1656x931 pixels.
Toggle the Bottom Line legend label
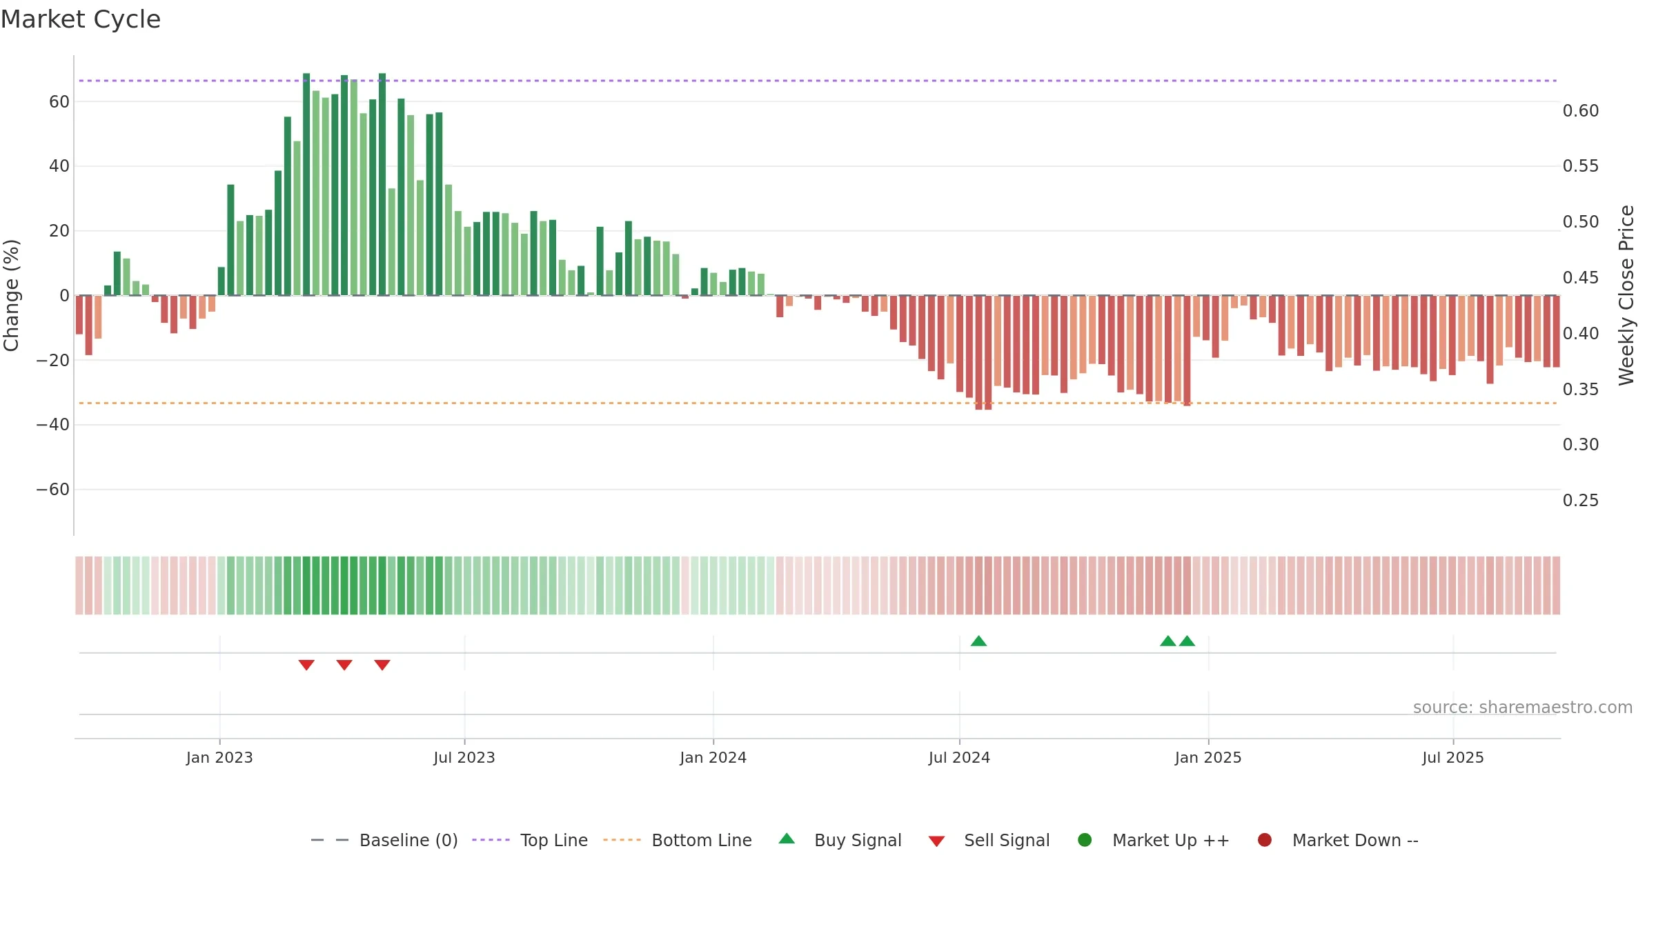pos(702,840)
